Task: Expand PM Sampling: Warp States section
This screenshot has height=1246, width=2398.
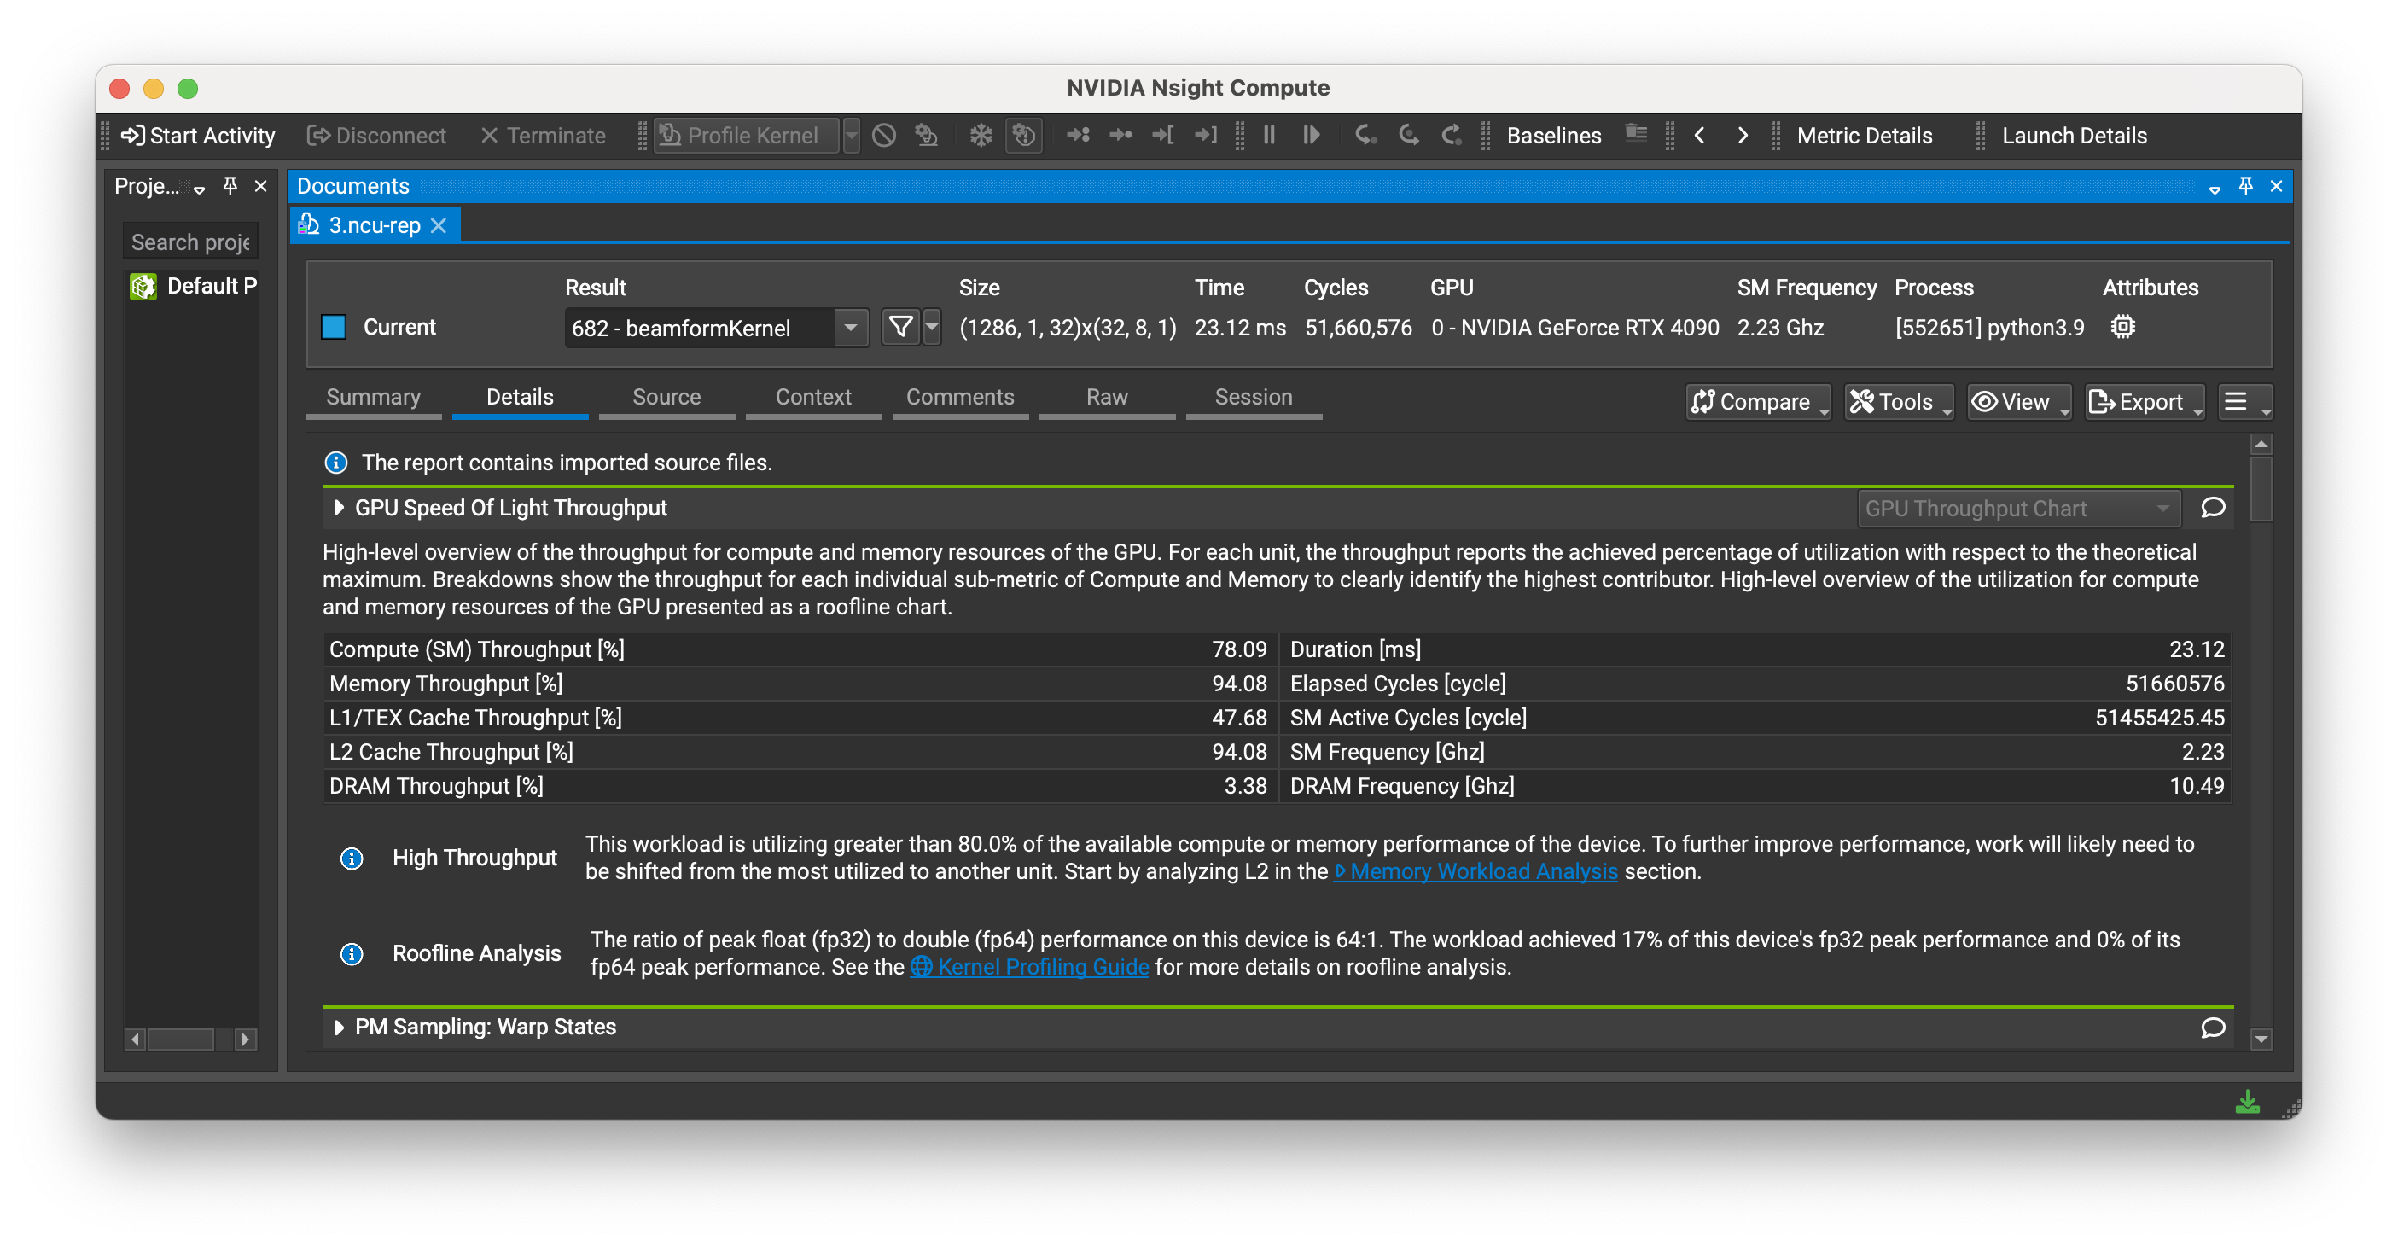Action: tap(339, 1028)
